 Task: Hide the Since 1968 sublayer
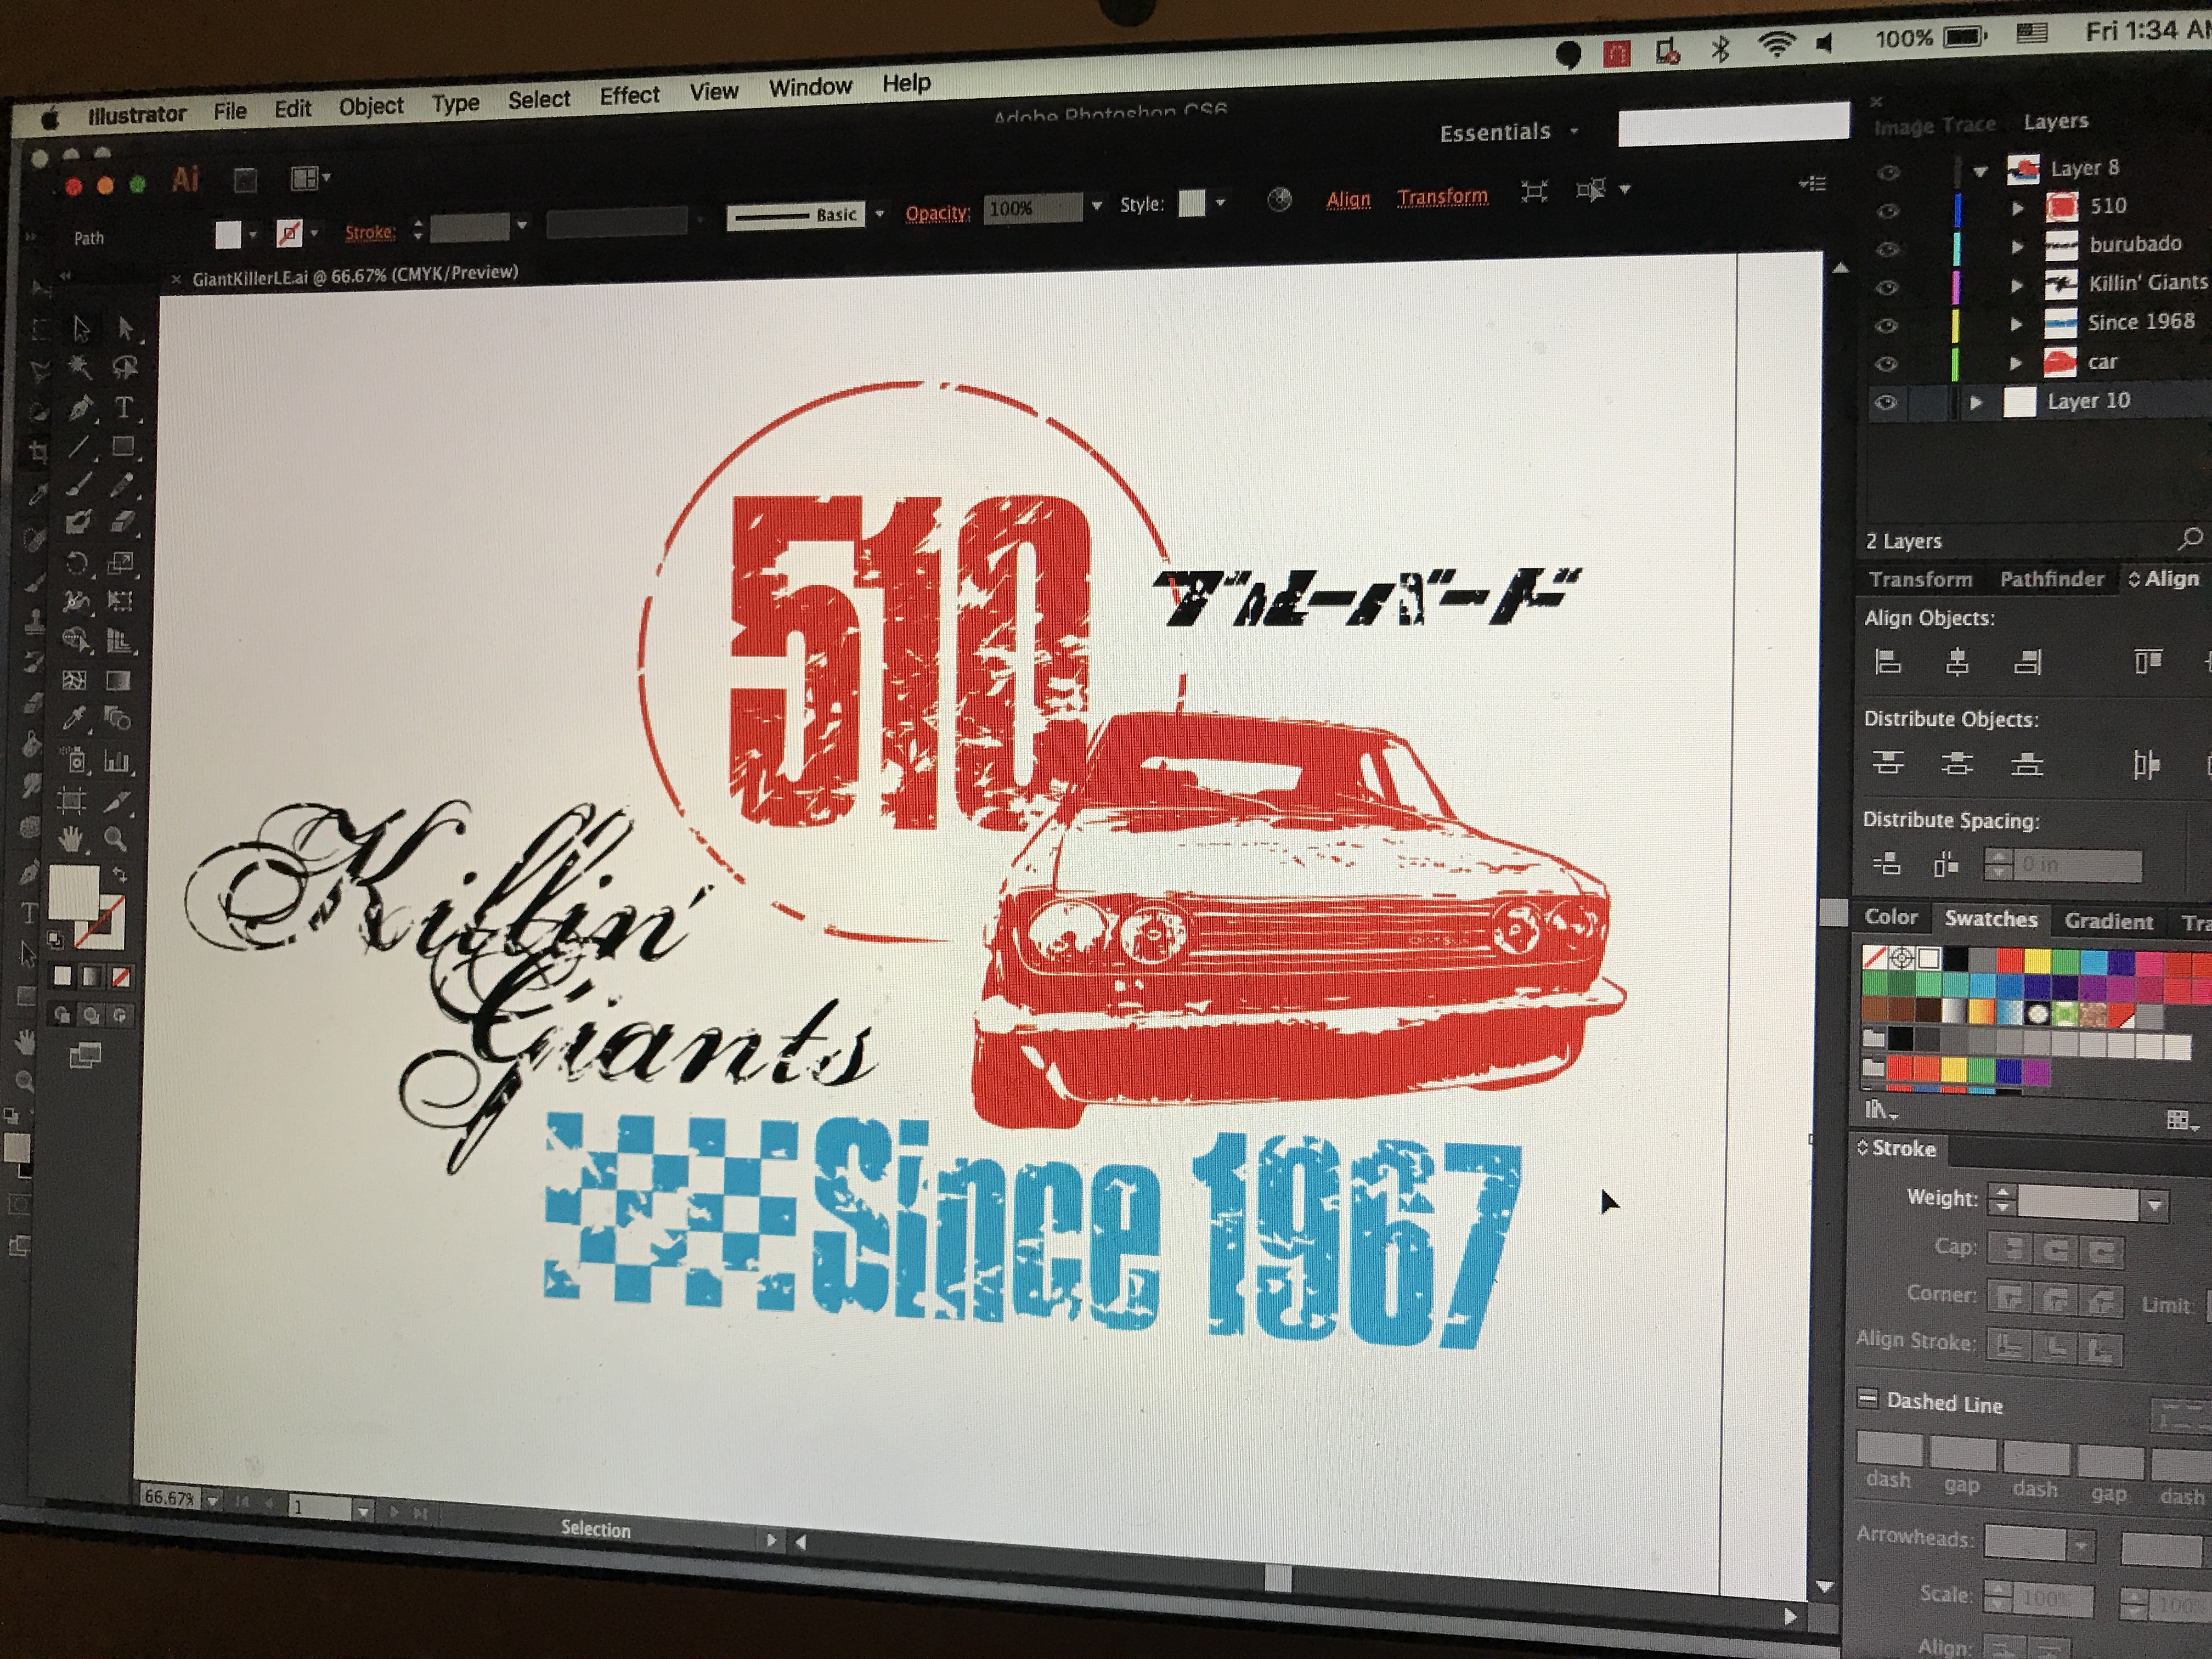(x=1886, y=326)
